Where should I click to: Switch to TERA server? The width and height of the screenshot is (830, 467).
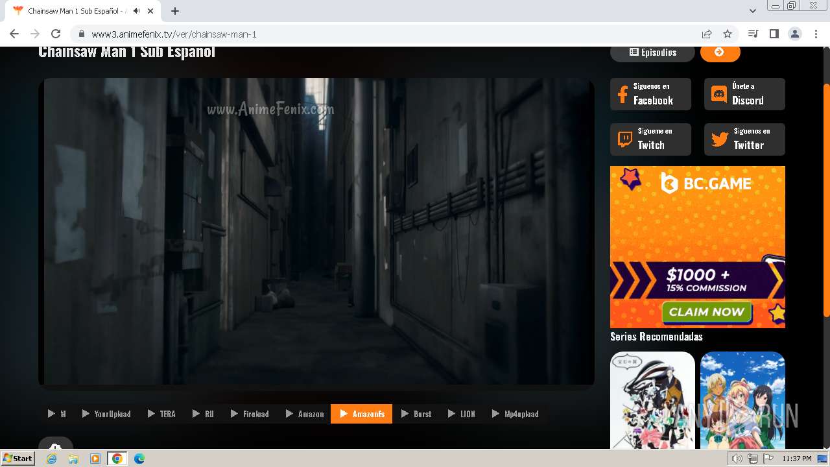point(161,414)
